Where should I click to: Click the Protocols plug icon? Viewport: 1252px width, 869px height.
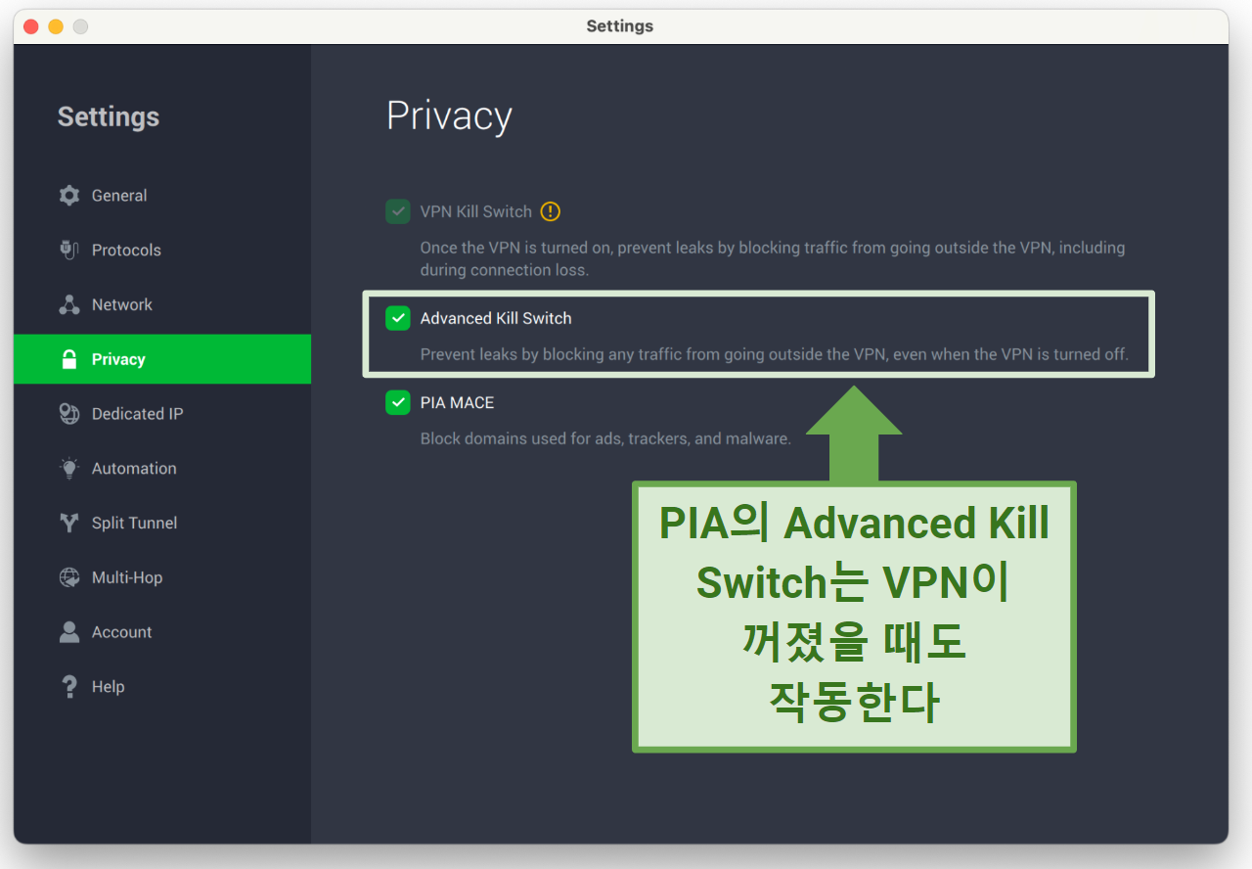[x=69, y=251]
